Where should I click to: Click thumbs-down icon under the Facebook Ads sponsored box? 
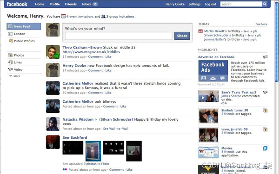tap(219, 84)
